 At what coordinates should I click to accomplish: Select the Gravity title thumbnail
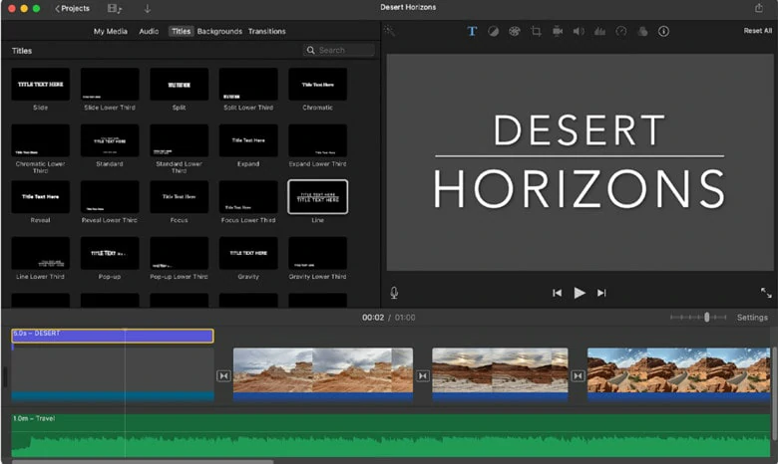pos(248,253)
